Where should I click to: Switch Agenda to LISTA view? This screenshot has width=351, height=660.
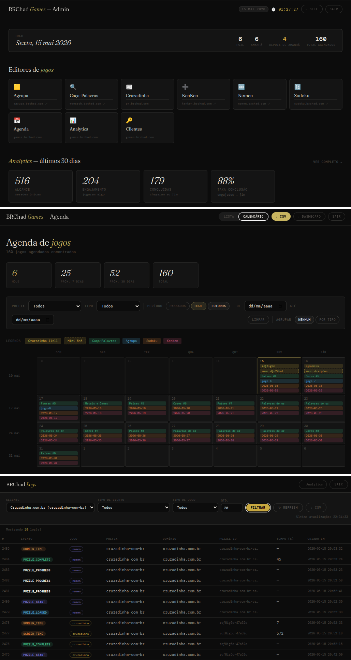coord(229,217)
